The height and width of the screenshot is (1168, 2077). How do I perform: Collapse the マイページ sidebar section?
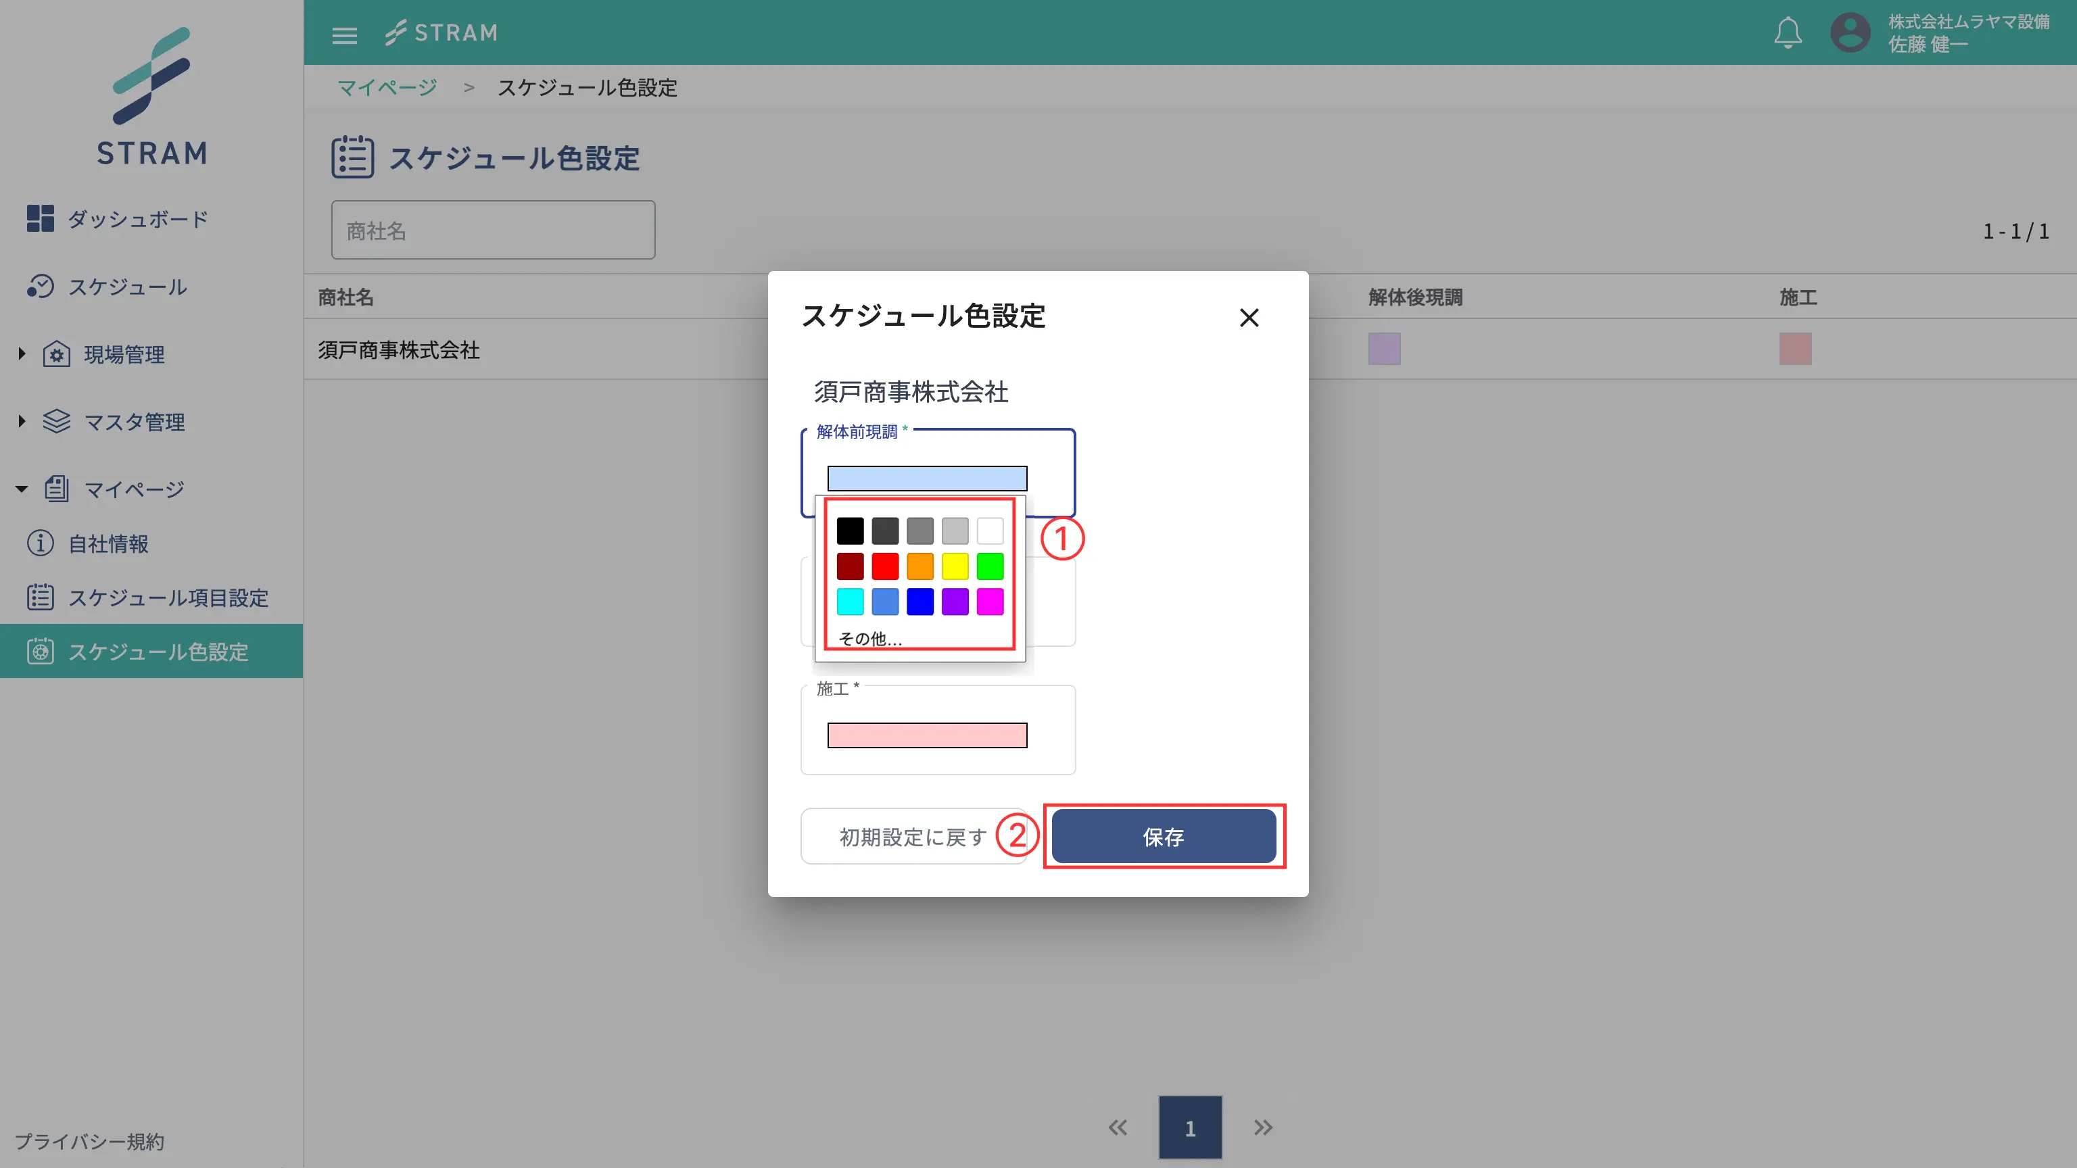(x=21, y=487)
